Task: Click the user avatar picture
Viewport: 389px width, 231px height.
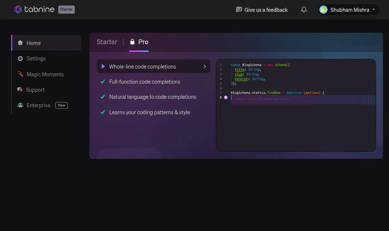Action: click(323, 10)
